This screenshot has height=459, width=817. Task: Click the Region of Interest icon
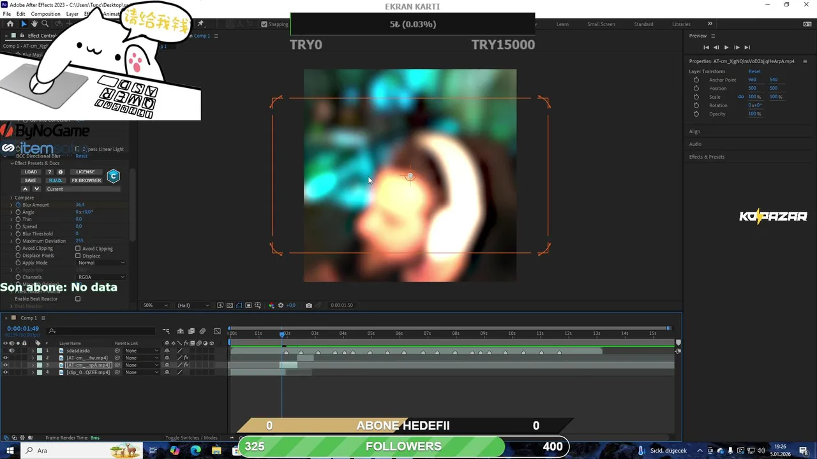pyautogui.click(x=248, y=305)
